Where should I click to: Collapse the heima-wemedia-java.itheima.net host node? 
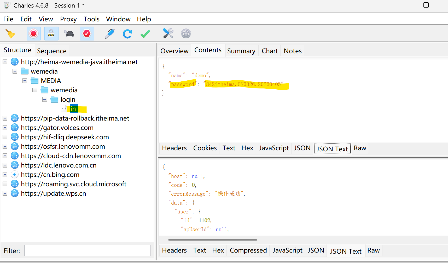pos(5,62)
